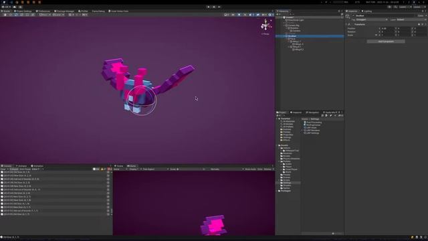Toggle the Console warning message filter icon
This screenshot has width=428, height=241.
(x=104, y=169)
